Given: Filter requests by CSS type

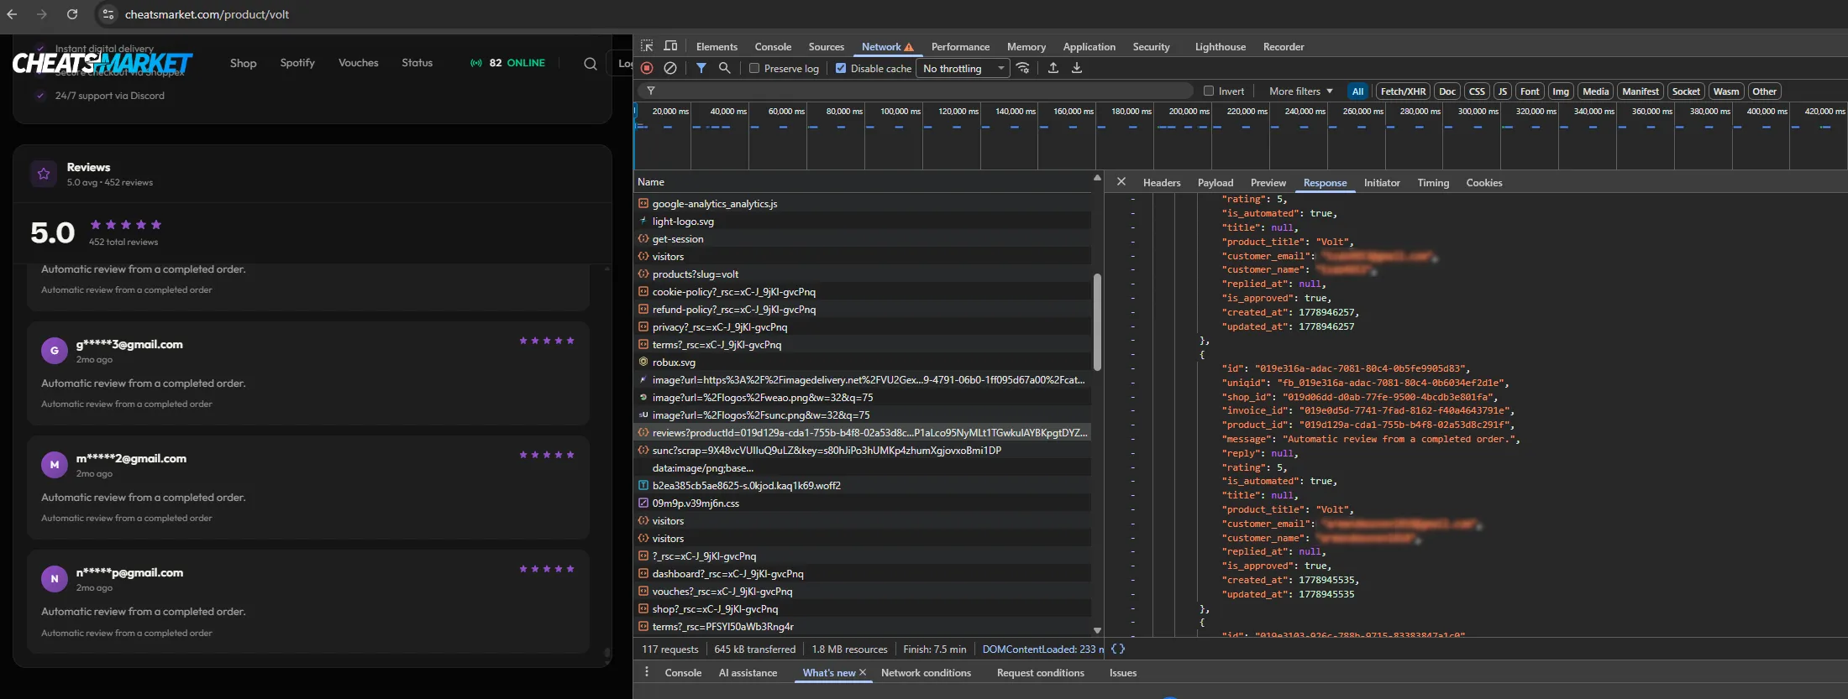Looking at the screenshot, I should point(1477,91).
